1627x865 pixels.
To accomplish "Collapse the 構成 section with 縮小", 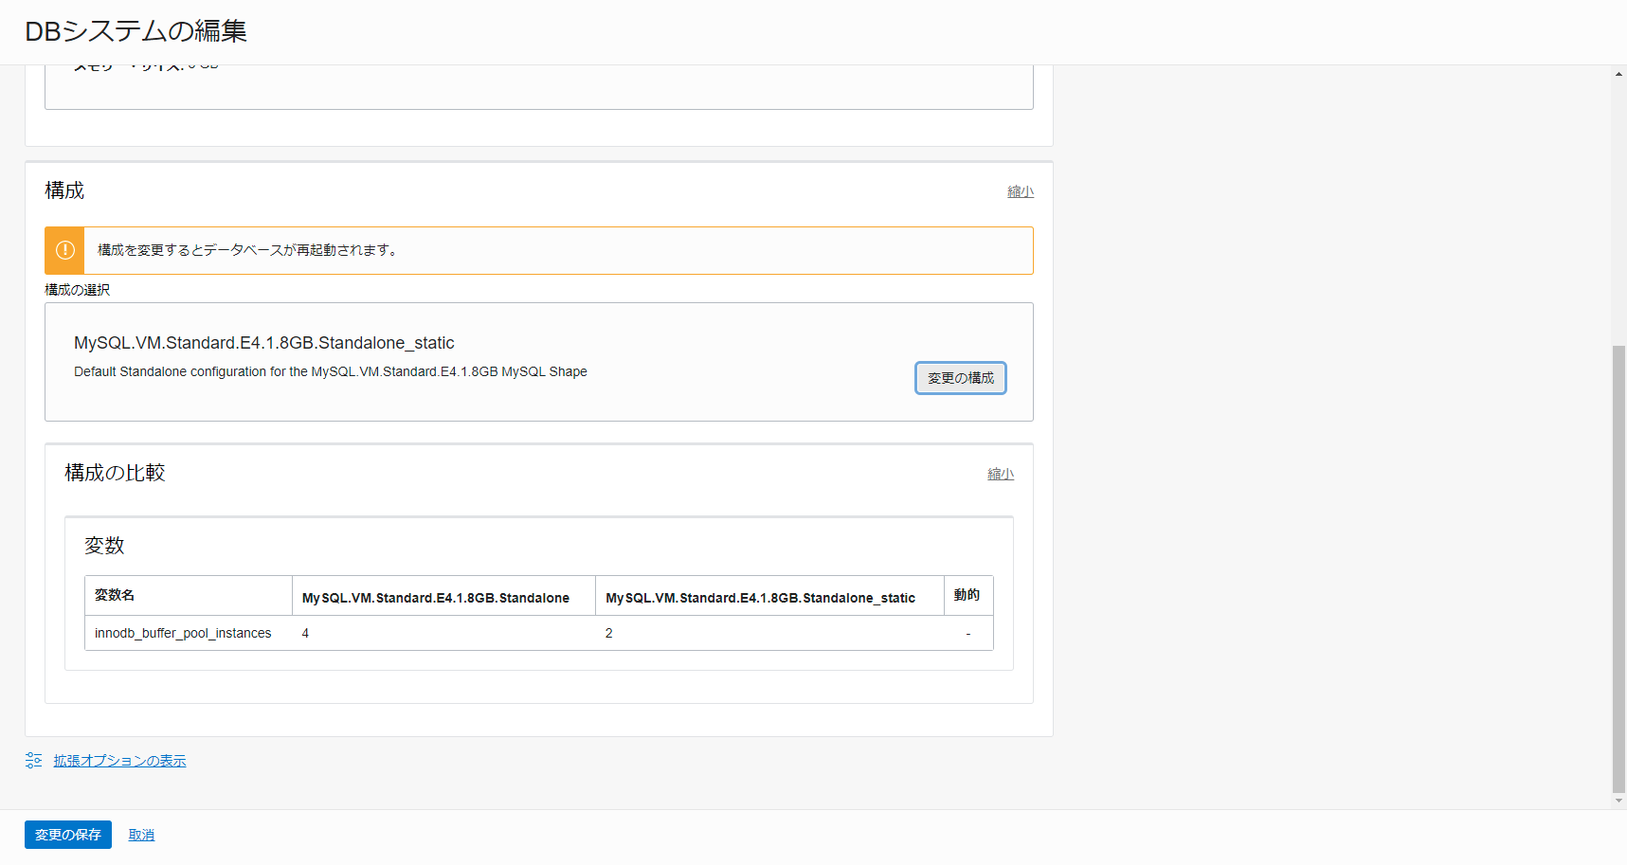I will [1020, 191].
